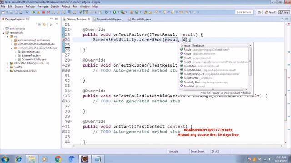Expand JRE System Library node
The height and width of the screenshot is (163, 291).
pos(8,63)
